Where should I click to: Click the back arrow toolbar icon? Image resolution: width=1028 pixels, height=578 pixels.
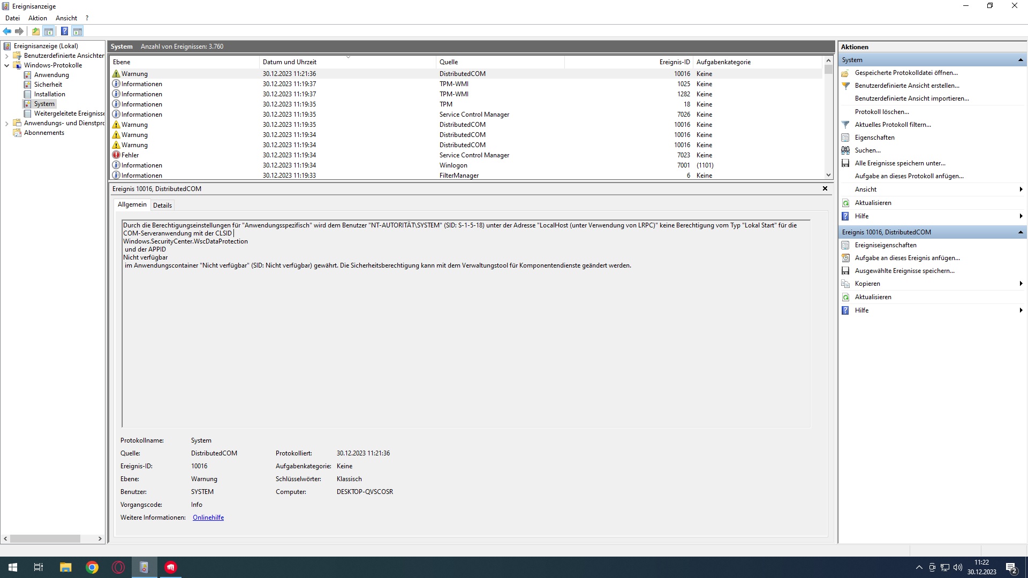point(7,31)
